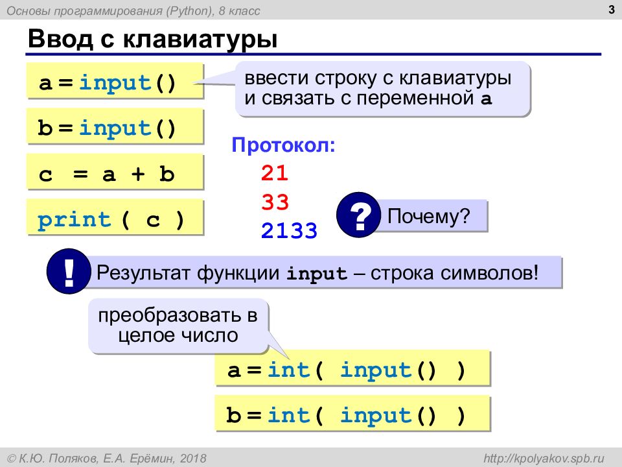
Task: Click the 'Почему?' button
Action: [431, 215]
